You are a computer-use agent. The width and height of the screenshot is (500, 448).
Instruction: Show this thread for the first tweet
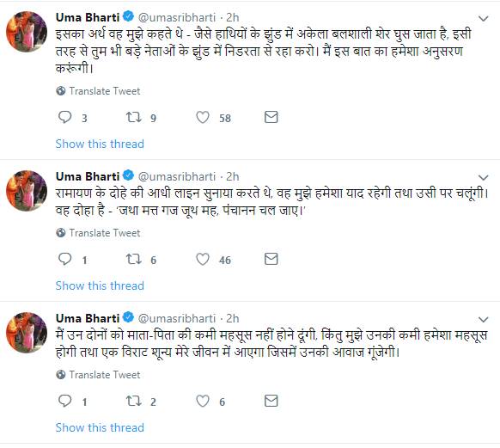(x=100, y=144)
